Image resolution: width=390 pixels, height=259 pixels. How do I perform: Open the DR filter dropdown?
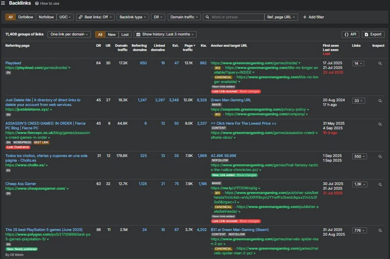(x=158, y=17)
